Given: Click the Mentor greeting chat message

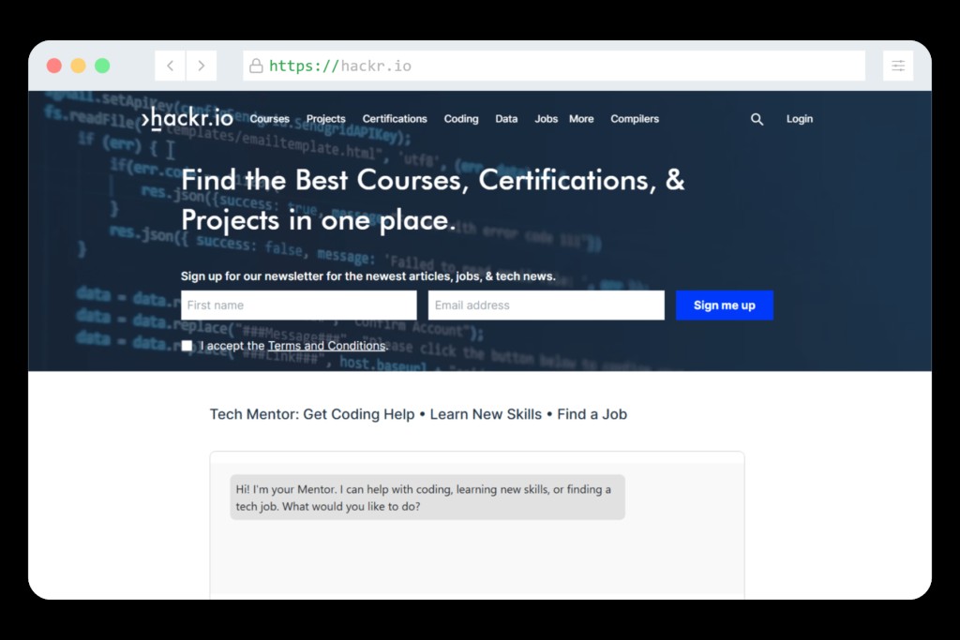Looking at the screenshot, I should tap(427, 498).
